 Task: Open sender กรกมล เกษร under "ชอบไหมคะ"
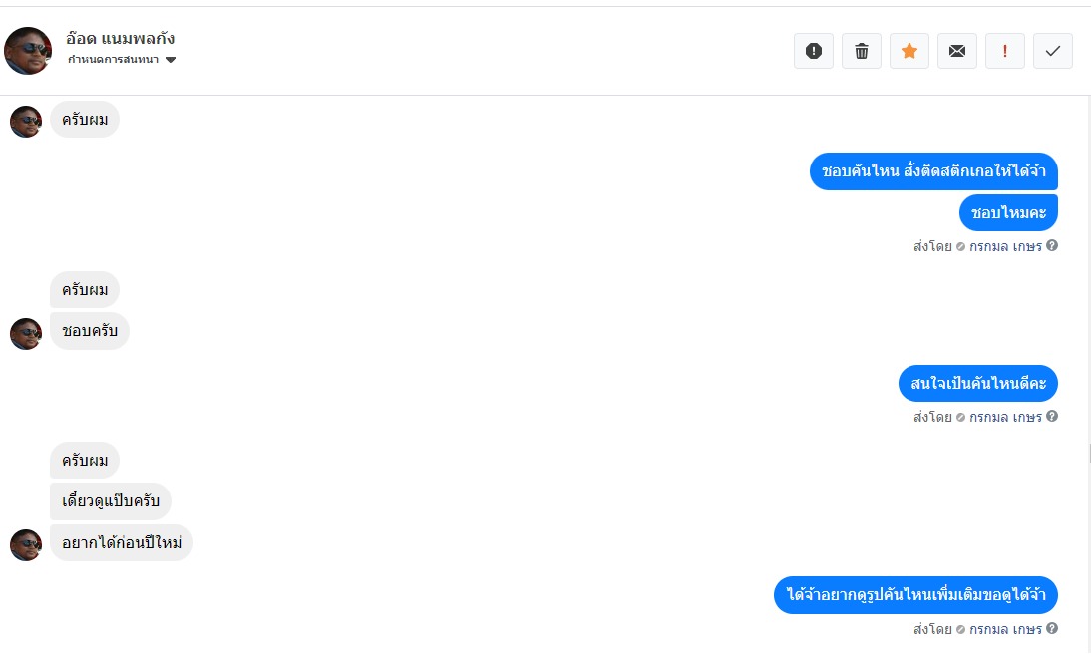coord(1005,246)
